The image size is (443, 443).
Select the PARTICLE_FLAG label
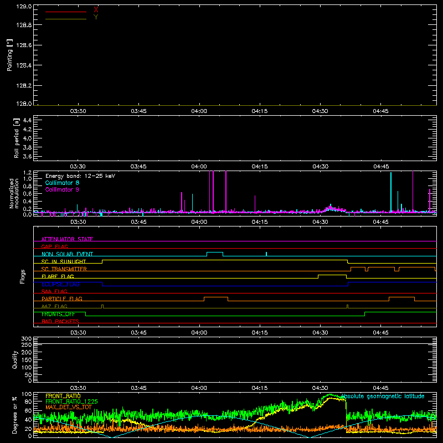coord(62,299)
